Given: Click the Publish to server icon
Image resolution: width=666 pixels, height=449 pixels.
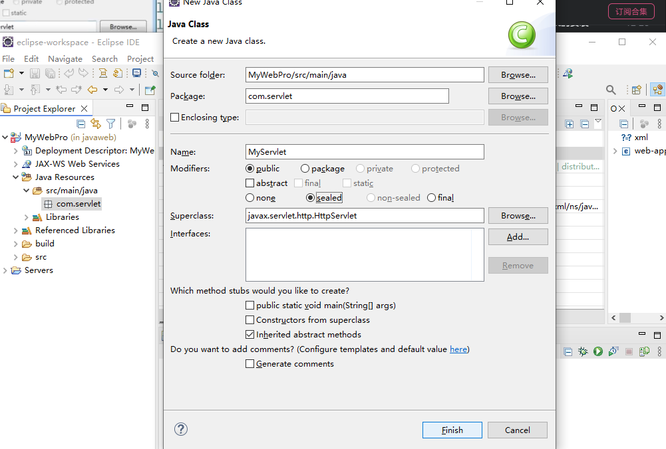Looking at the screenshot, I should [644, 351].
